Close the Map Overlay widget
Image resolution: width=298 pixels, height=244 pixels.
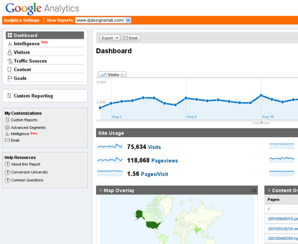coord(254,190)
